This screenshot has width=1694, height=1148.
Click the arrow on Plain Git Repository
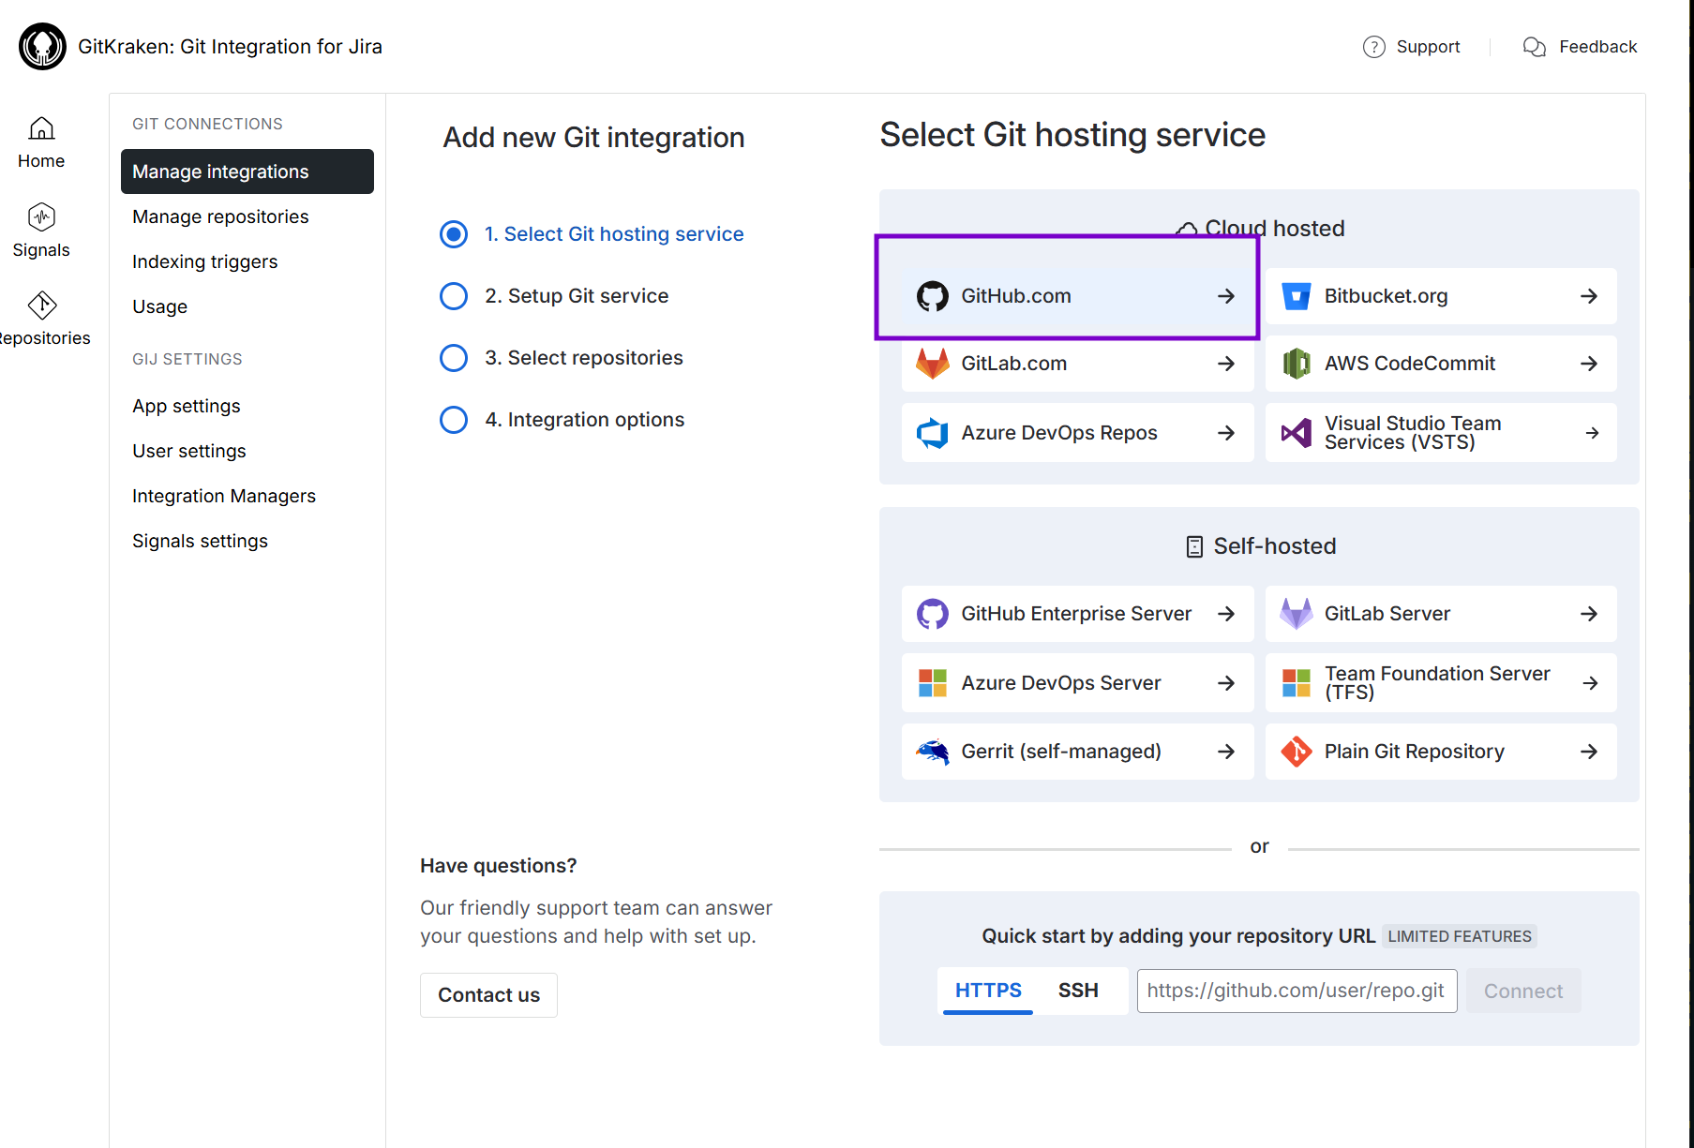1588,752
